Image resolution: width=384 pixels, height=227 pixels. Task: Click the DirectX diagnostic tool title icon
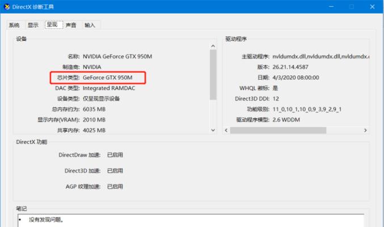(7, 7)
